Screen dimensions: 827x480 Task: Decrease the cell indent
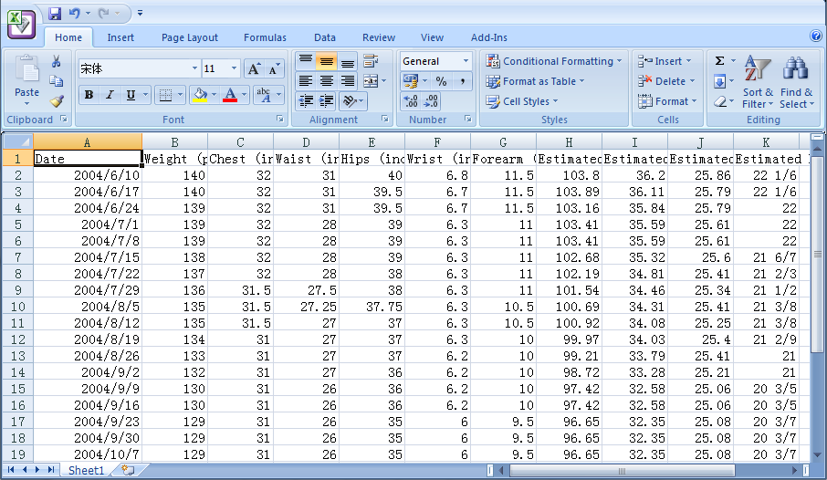pos(306,100)
